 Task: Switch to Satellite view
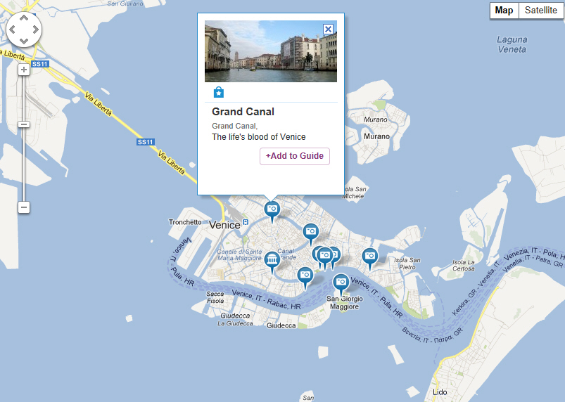(541, 10)
